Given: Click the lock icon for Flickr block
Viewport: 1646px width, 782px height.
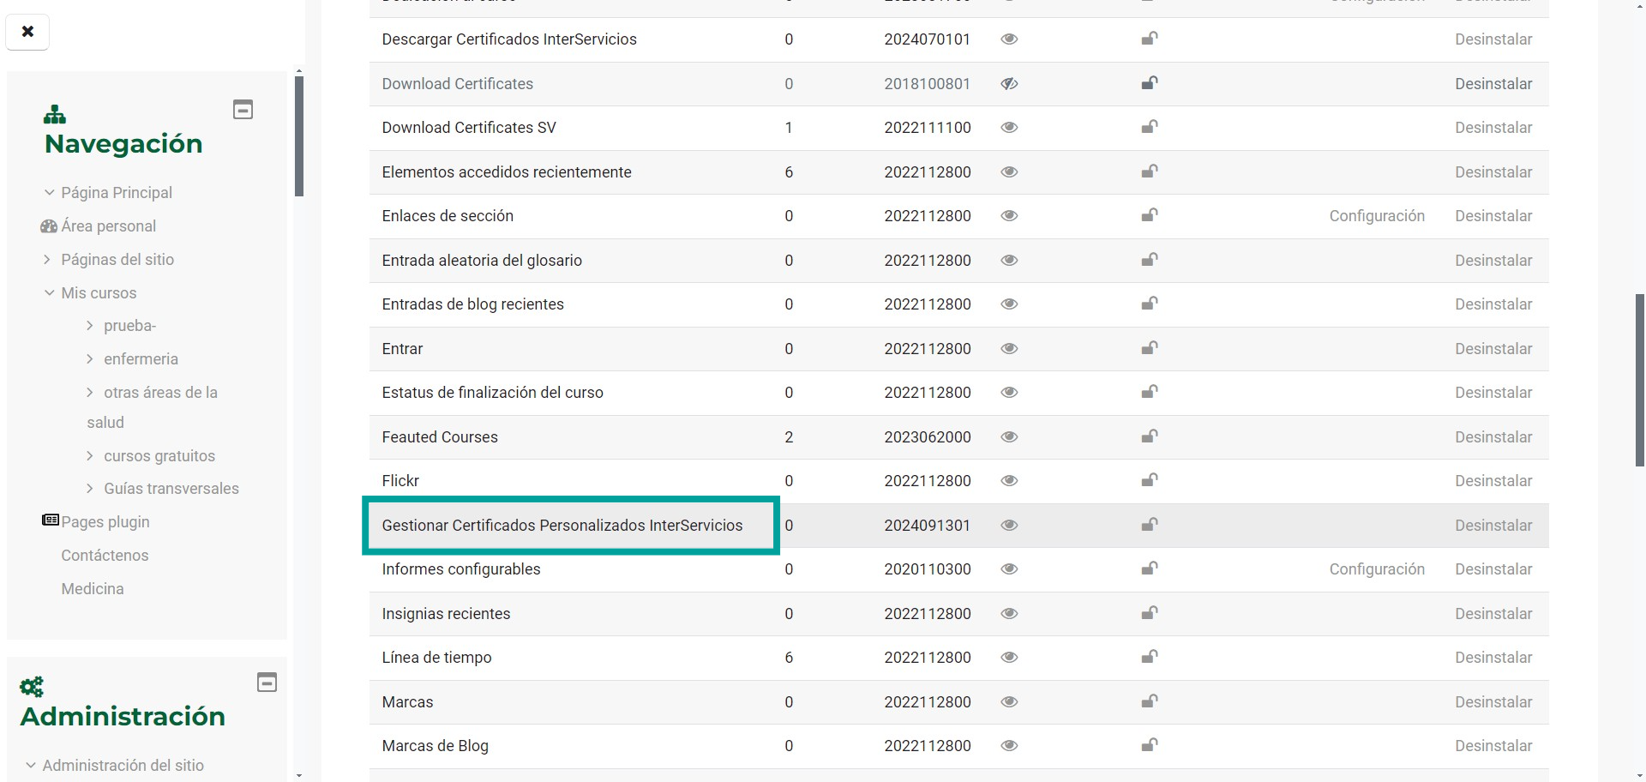Looking at the screenshot, I should (x=1150, y=480).
